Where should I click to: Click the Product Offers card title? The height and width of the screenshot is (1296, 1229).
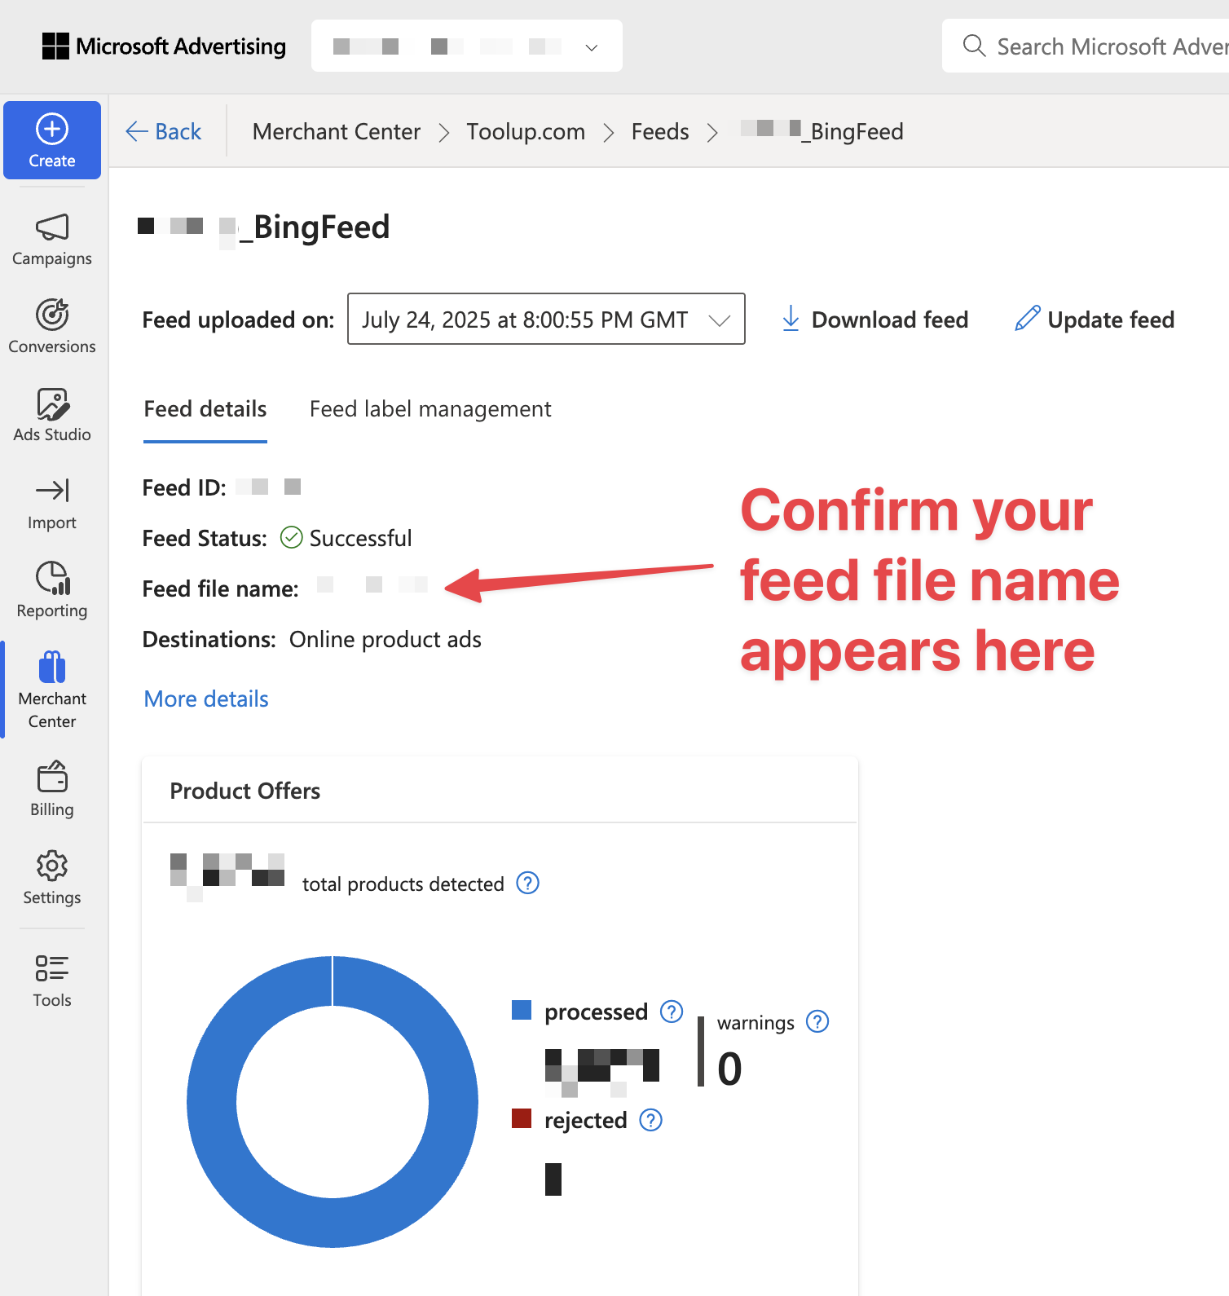point(245,791)
